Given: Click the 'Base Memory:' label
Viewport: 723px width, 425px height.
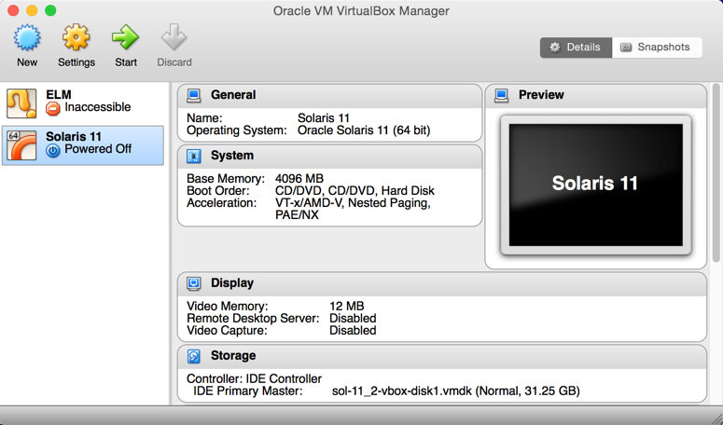Looking at the screenshot, I should coord(226,179).
